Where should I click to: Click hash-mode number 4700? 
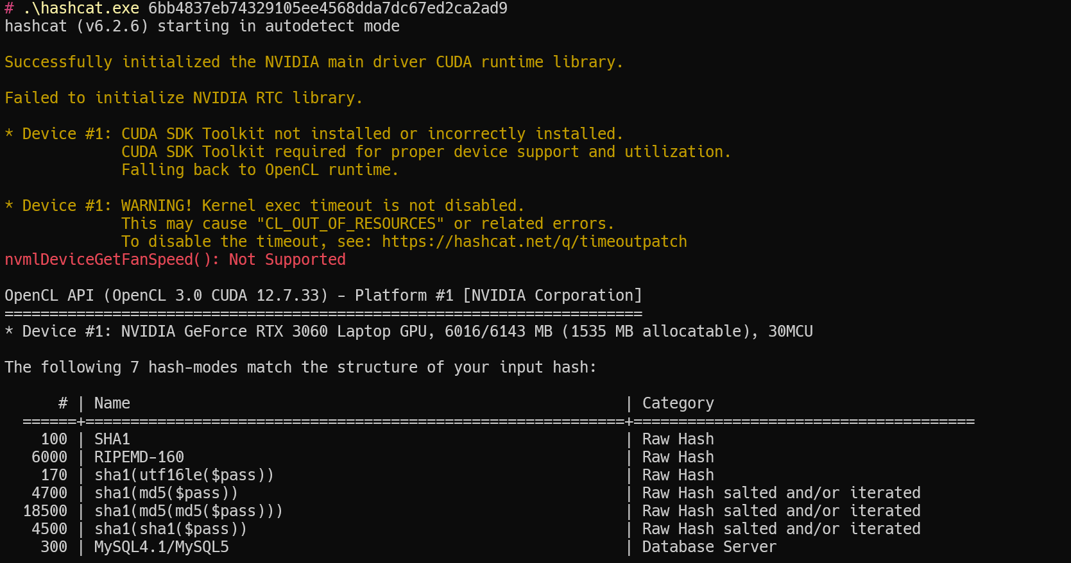(x=49, y=493)
